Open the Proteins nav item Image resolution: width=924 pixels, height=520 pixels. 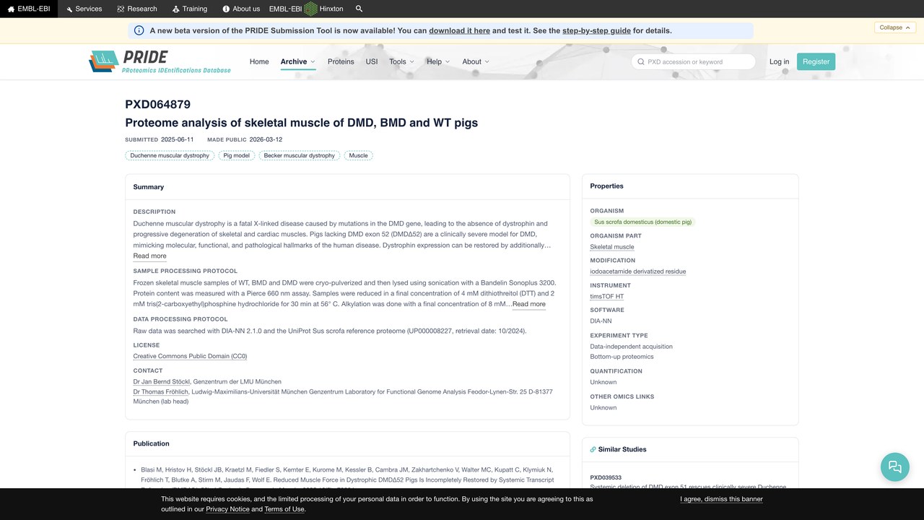pyautogui.click(x=341, y=61)
